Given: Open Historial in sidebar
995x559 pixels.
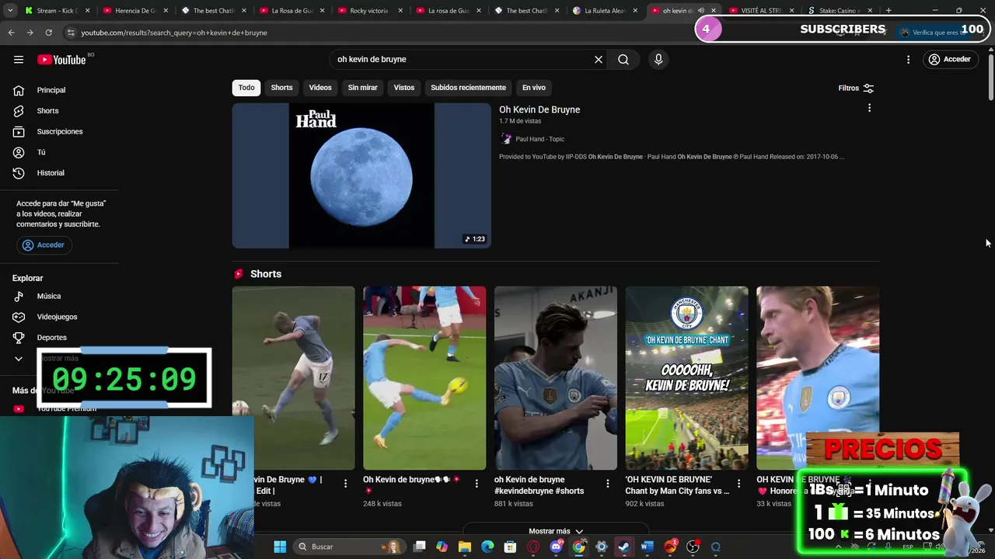Looking at the screenshot, I should pyautogui.click(x=51, y=173).
